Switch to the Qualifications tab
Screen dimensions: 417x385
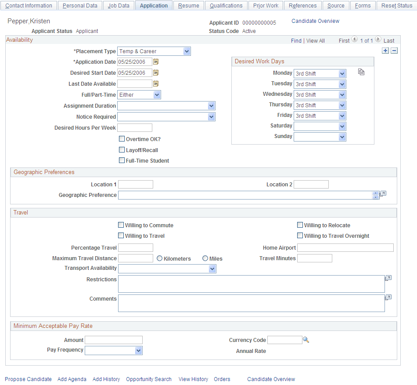[x=226, y=5]
